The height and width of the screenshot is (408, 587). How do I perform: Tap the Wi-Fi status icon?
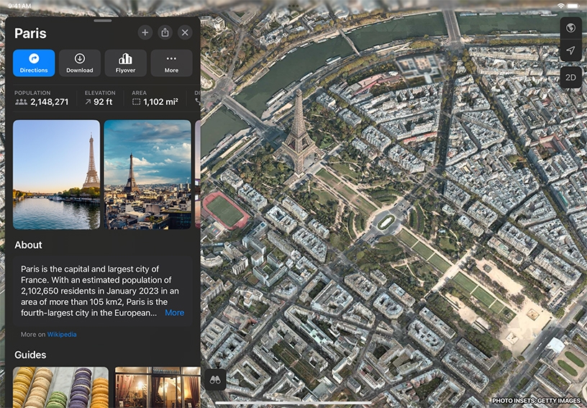[x=561, y=6]
